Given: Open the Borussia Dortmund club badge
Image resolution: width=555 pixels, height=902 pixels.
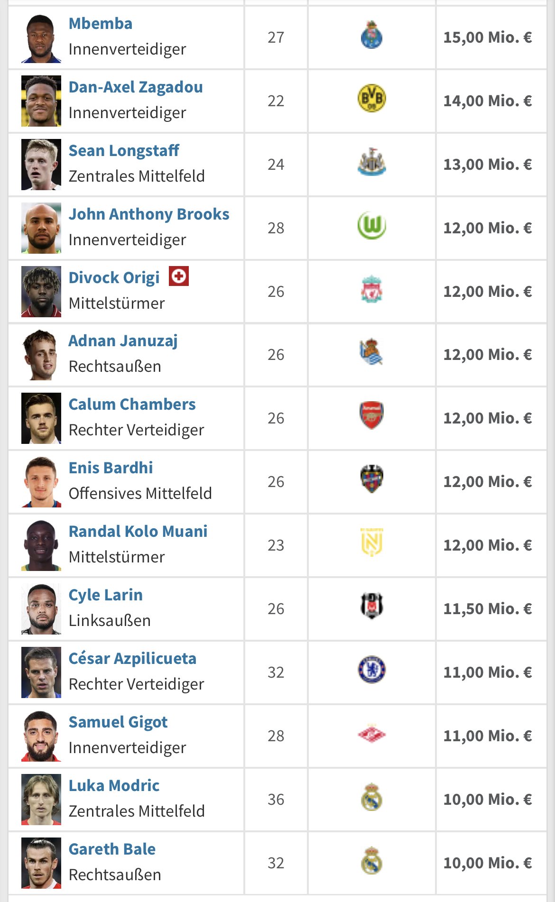Looking at the screenshot, I should click(371, 99).
